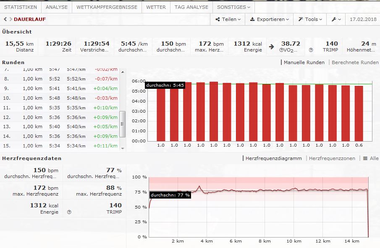This screenshot has width=380, height=248.
Task: Switch to the Tag Analyse tab
Action: [191, 7]
